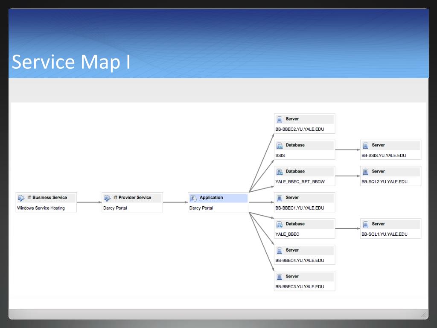
Task: Click the database icon of the YALE_BBEC node
Action: click(280, 224)
